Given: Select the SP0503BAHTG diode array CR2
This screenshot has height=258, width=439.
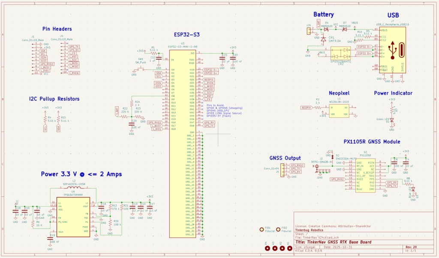Looking at the screenshot, I should click(341, 53).
